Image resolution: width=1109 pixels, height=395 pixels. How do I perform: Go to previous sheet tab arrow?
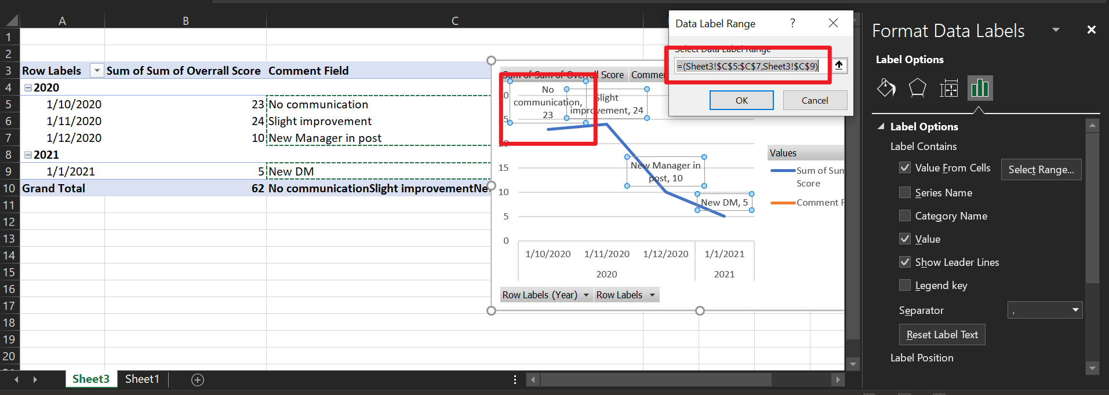pos(16,379)
